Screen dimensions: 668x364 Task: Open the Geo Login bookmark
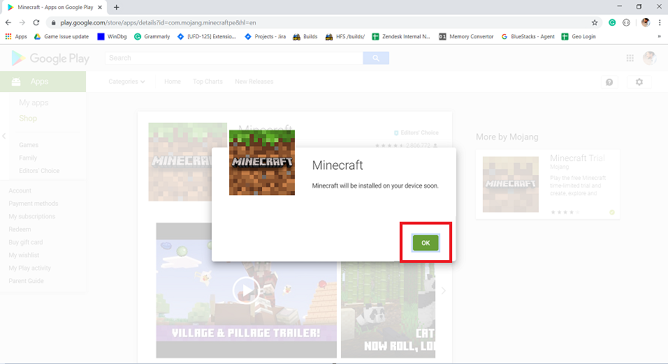coord(579,36)
